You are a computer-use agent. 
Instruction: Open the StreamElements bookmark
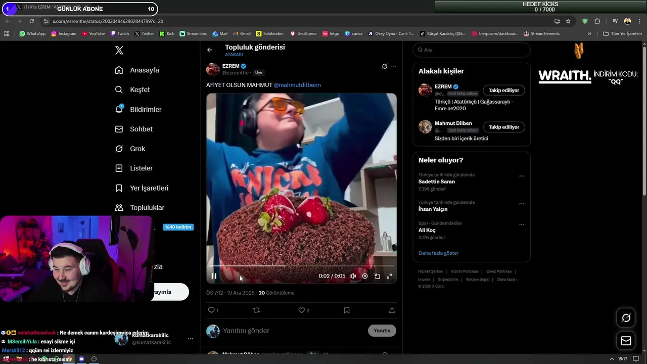[541, 34]
